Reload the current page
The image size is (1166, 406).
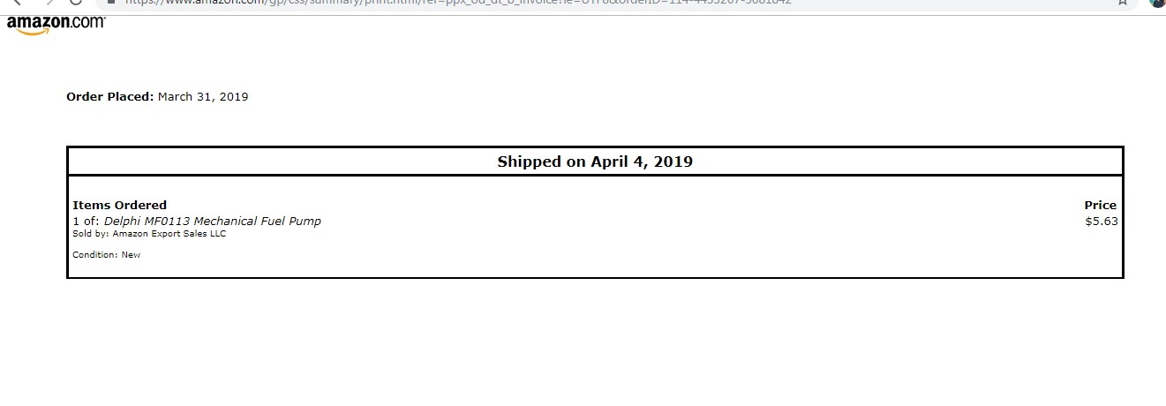coord(75,3)
